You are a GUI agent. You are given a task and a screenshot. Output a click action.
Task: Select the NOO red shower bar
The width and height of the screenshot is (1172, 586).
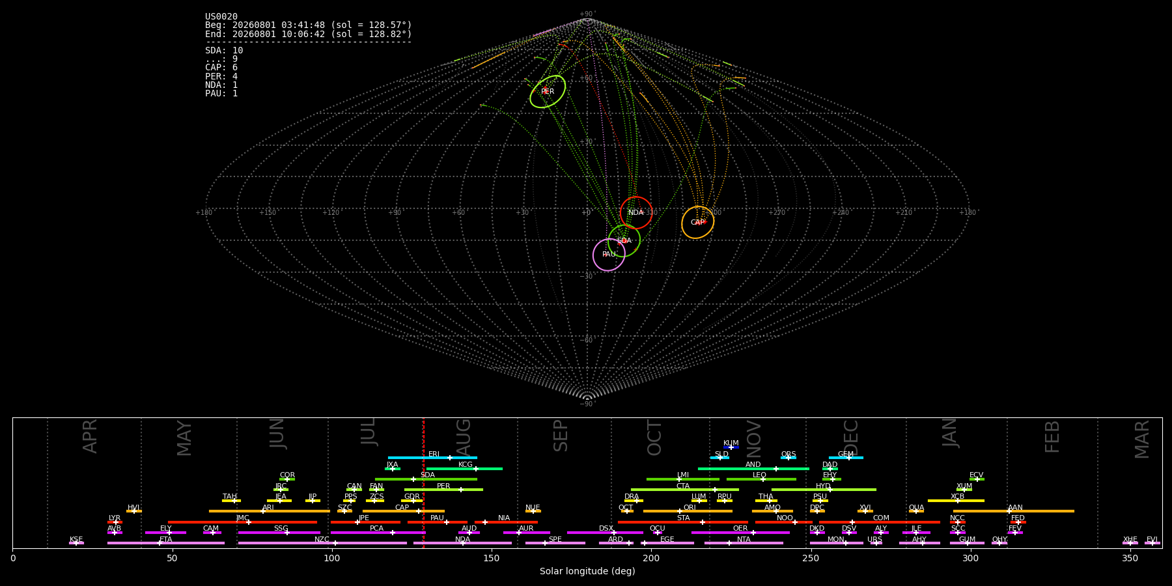click(784, 522)
